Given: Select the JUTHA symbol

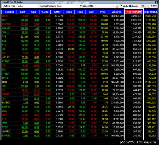Looking at the screenshot, I should click(x=6, y=94).
